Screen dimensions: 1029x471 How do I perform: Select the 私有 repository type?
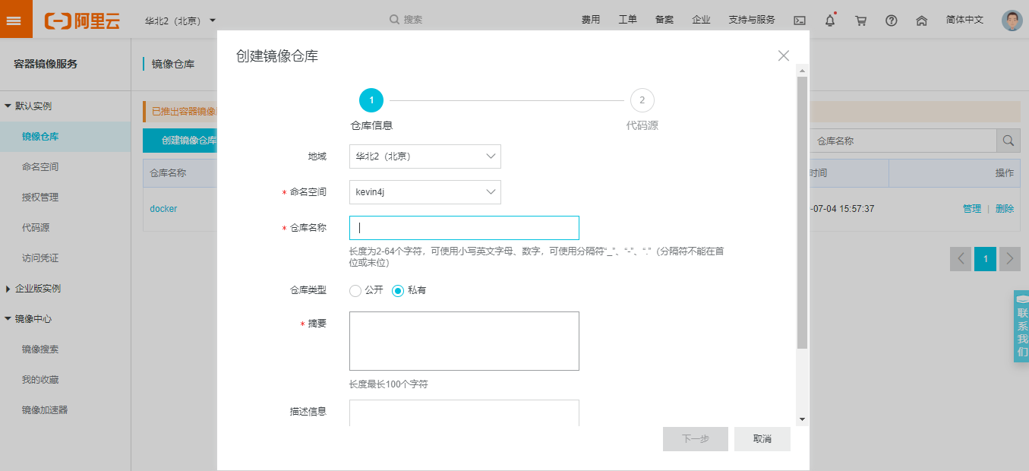point(397,291)
